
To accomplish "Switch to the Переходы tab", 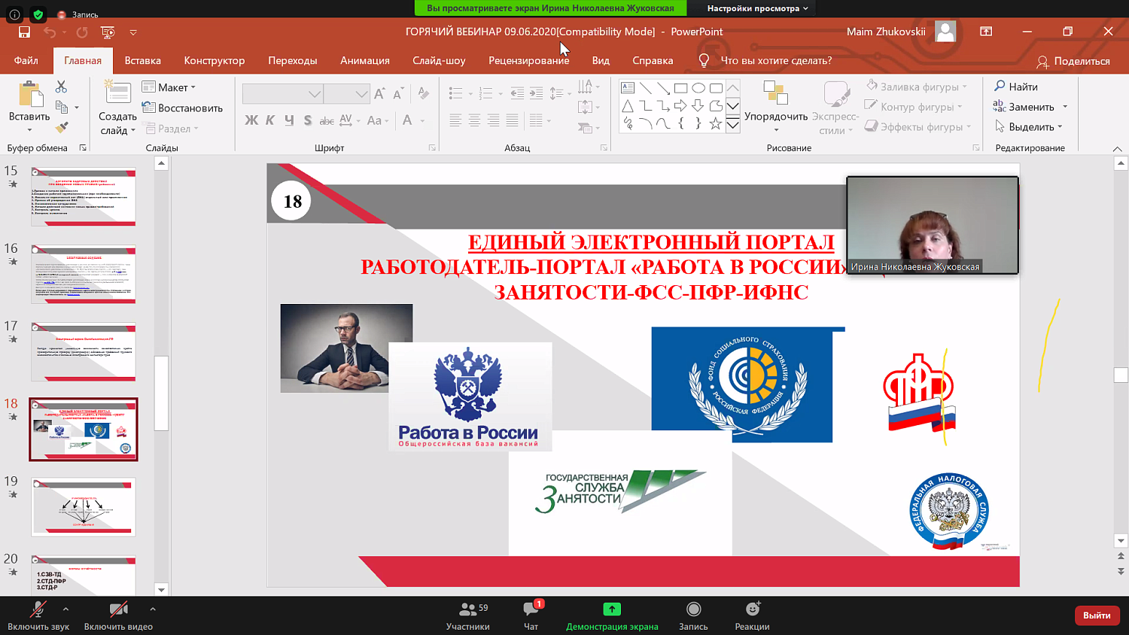I will tap(293, 61).
